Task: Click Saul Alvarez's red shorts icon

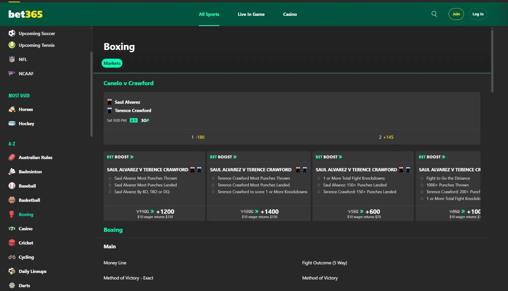Action: click(x=109, y=102)
